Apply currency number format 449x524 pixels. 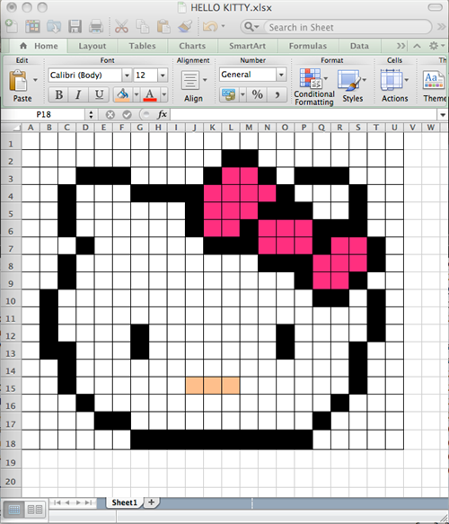click(229, 95)
